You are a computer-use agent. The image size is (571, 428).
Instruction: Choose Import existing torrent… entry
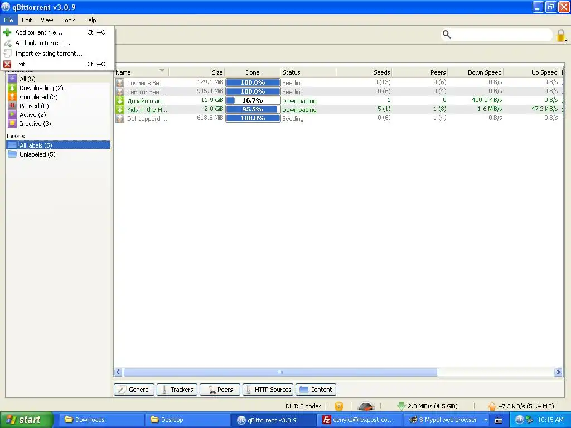point(57,53)
